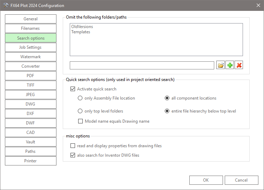
Task: Select OldVersions in the omit list
Action: pyautogui.click(x=82, y=27)
